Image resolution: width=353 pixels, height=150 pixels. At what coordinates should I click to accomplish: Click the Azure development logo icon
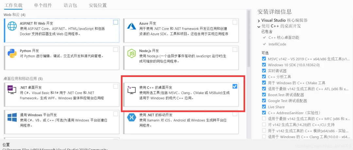coord(132,26)
